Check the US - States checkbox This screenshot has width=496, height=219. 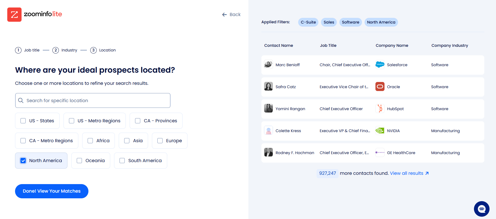23,121
